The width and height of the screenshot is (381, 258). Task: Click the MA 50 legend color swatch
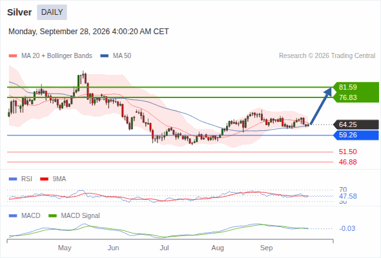(105, 56)
